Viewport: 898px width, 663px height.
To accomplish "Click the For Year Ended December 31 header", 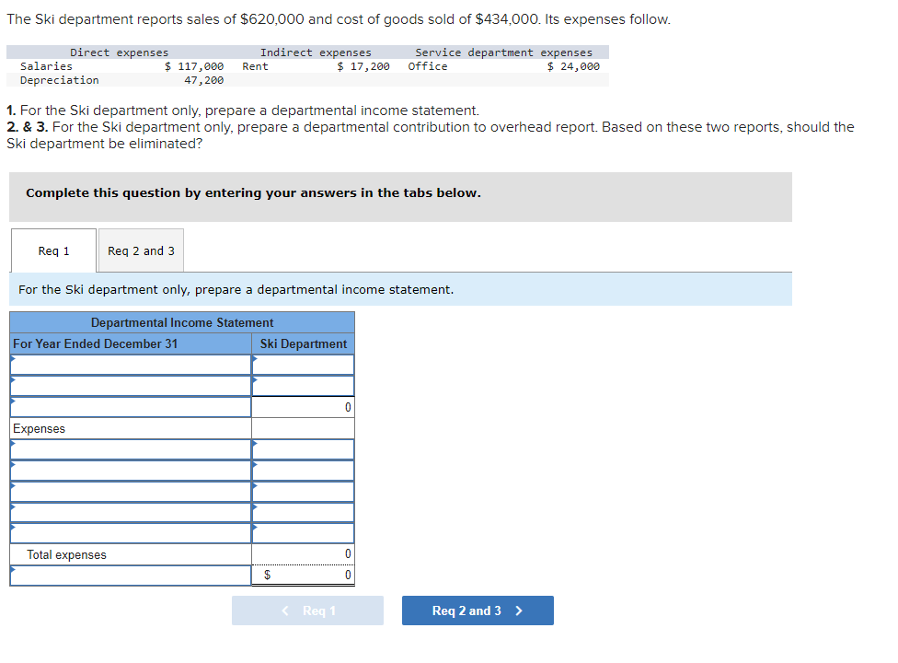I will [x=95, y=343].
